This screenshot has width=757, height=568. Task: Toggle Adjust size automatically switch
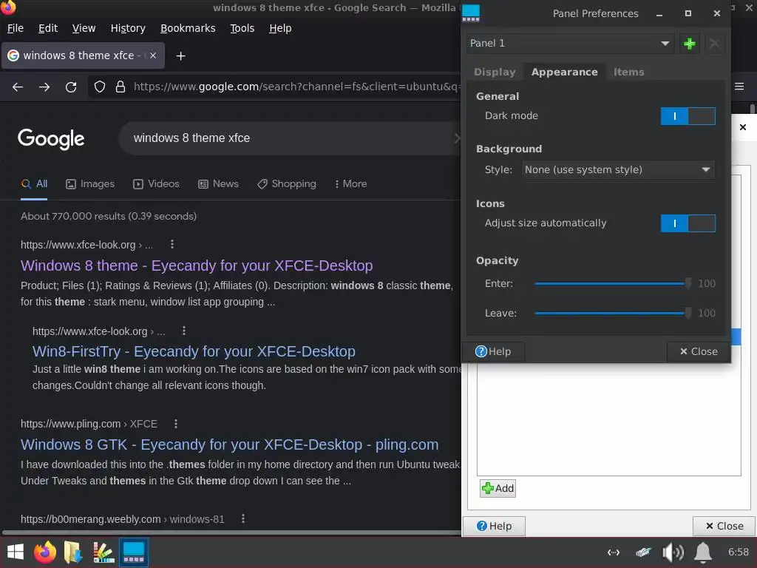688,223
